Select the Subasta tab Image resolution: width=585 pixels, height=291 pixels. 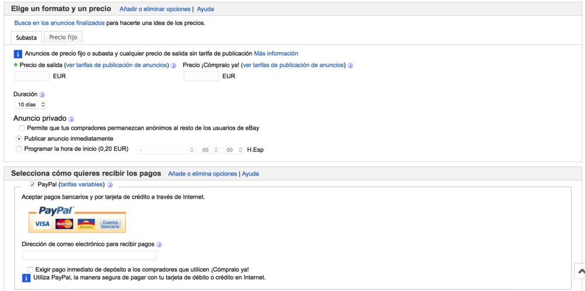pos(26,37)
